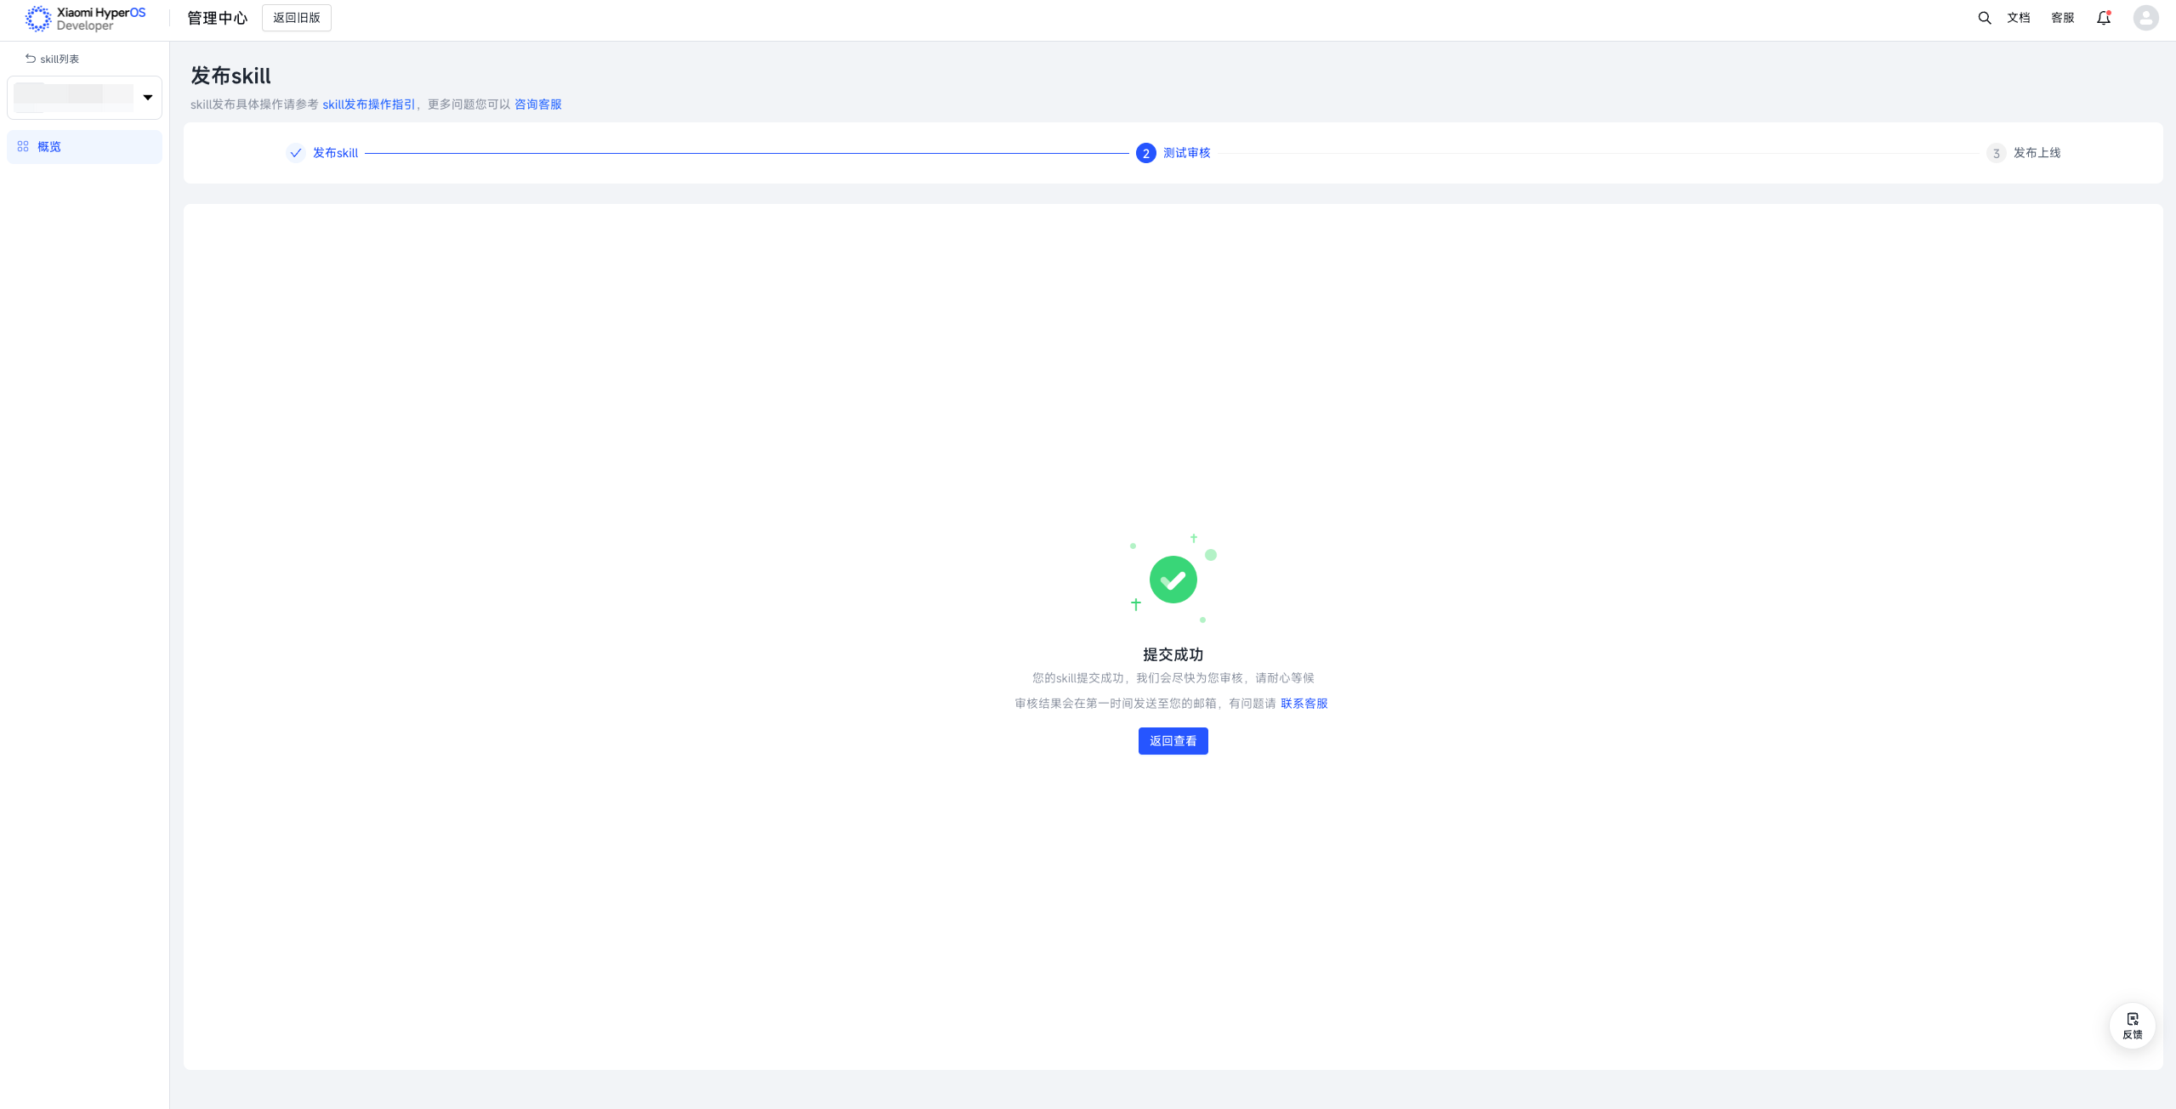2176x1109 pixels.
Task: Click the green success checkmark icon
Action: point(1173,580)
